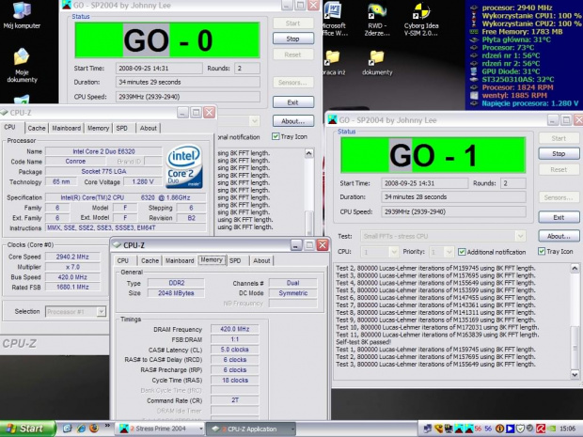The height and width of the screenshot is (437, 583).
Task: Click the Rounds field in GO - 1 window
Action: coord(513,183)
